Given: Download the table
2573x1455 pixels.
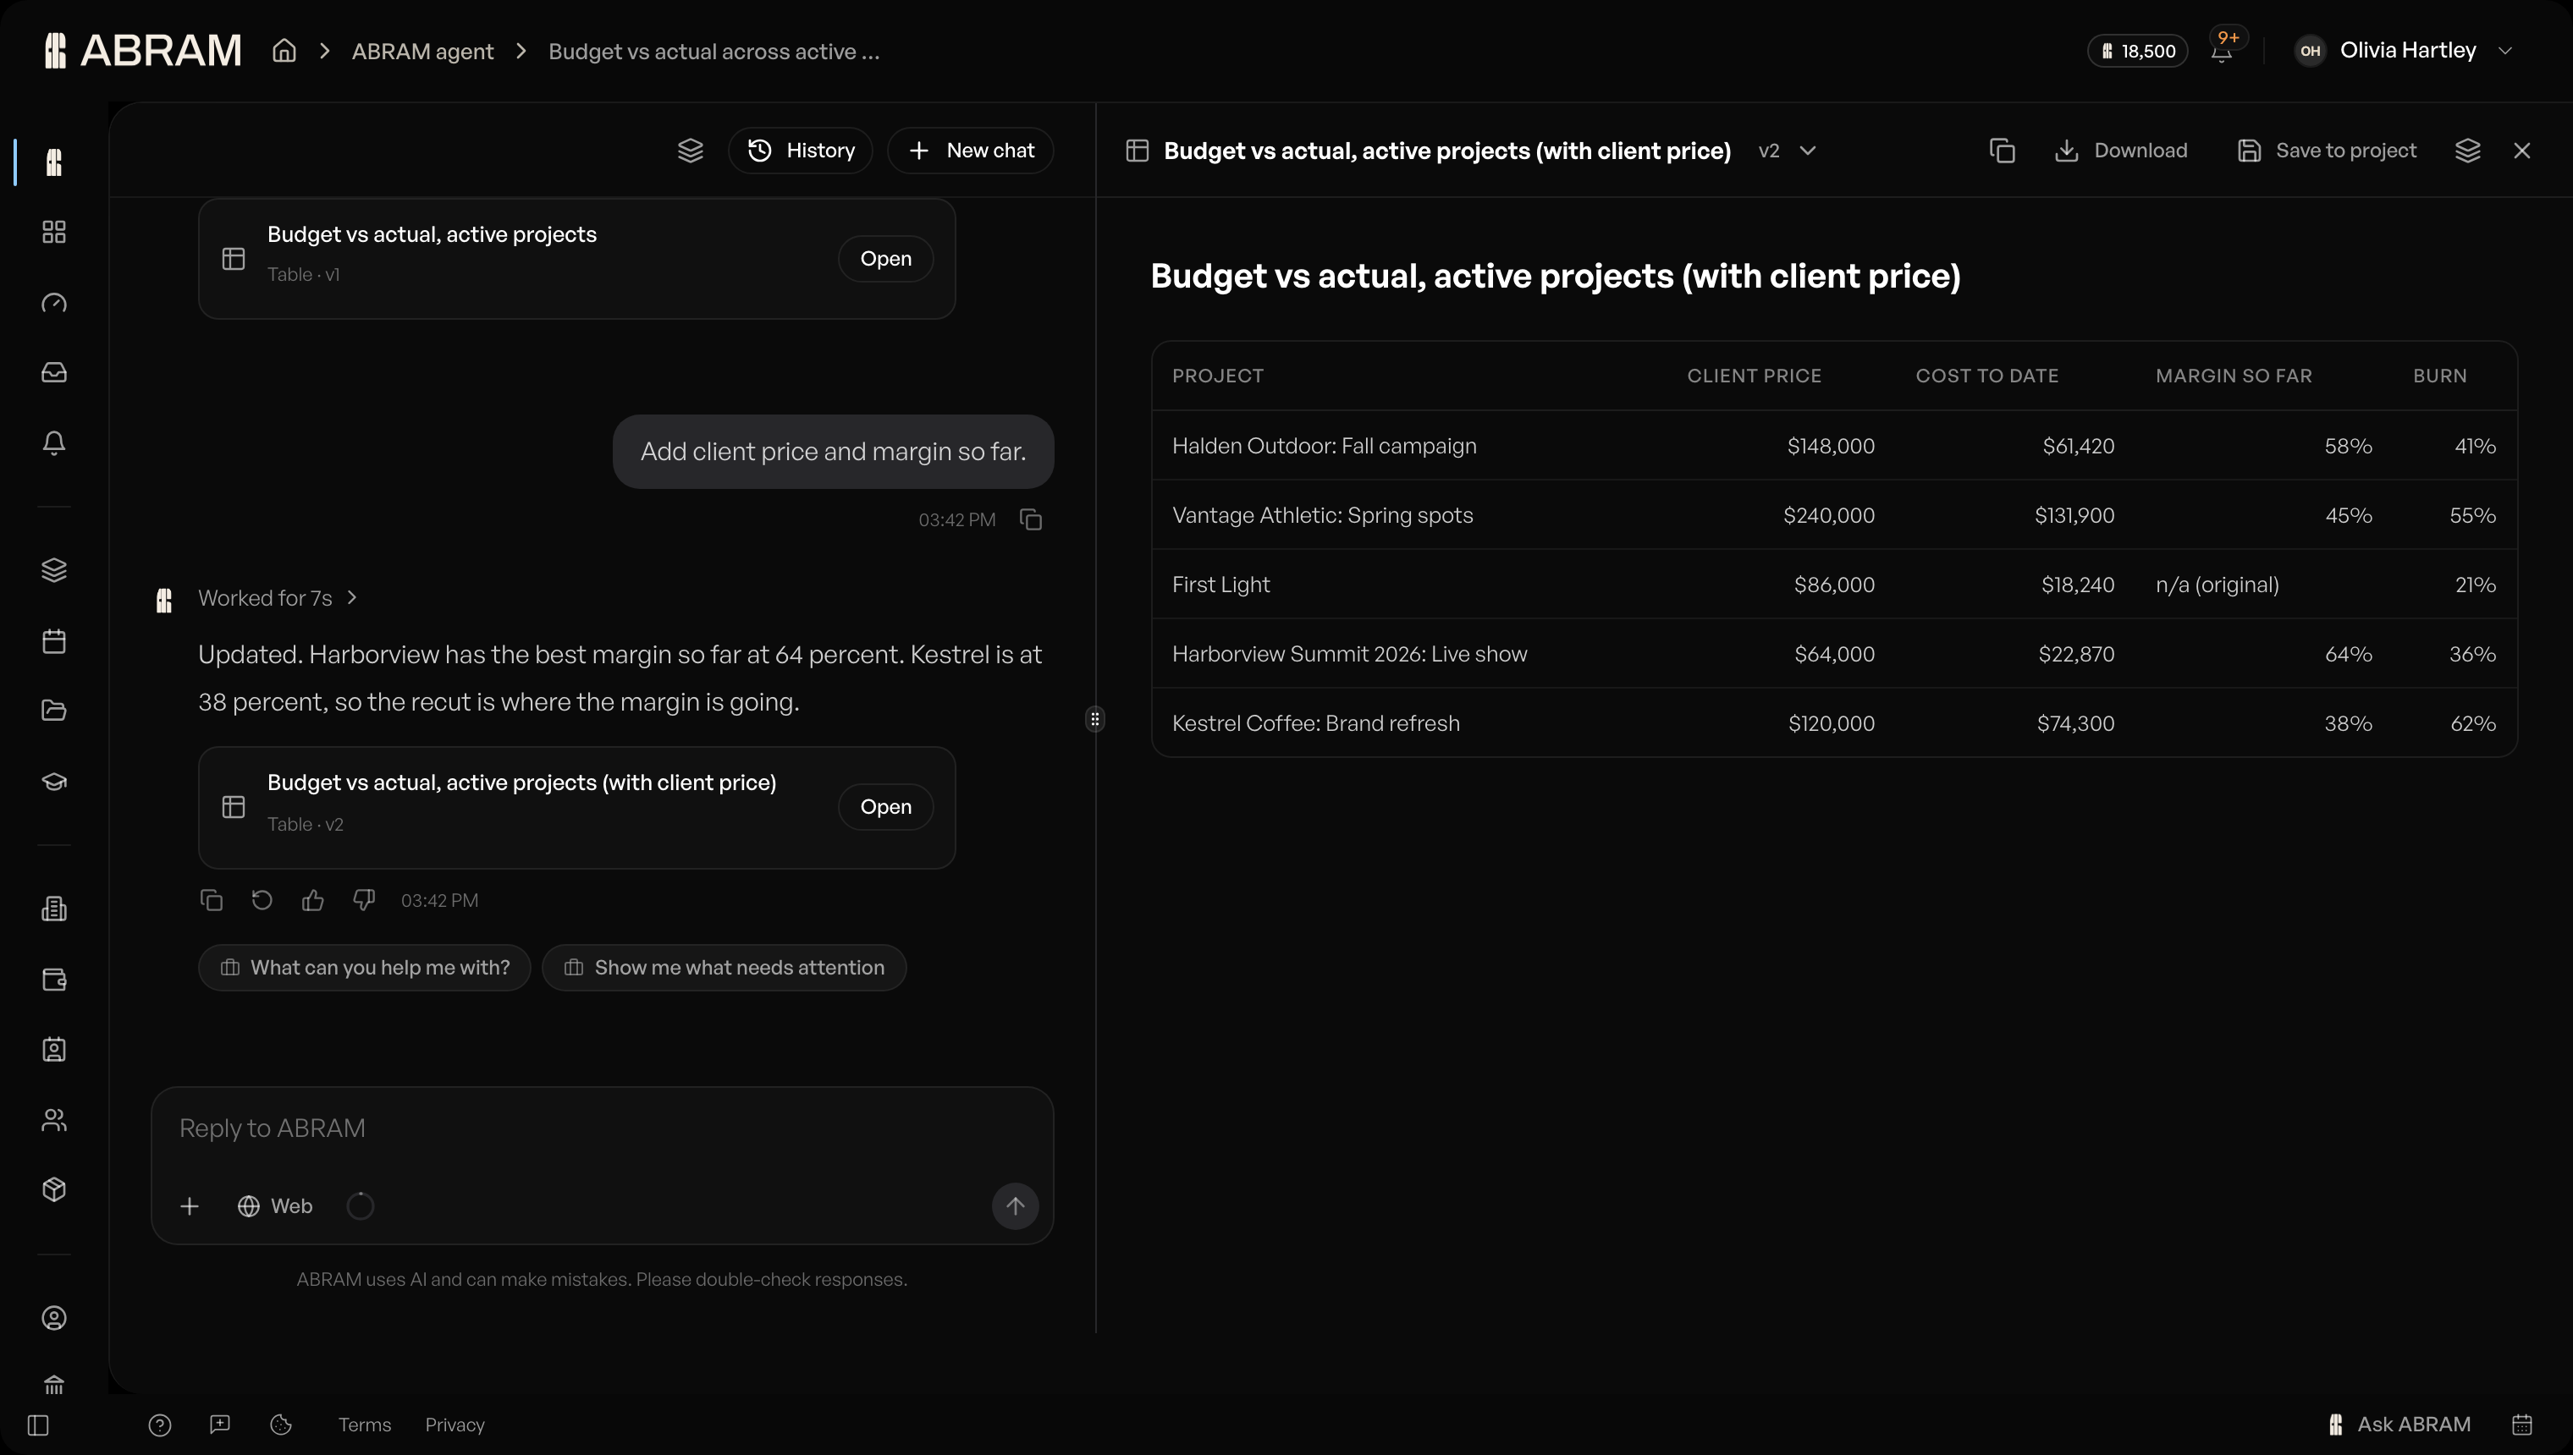Looking at the screenshot, I should pyautogui.click(x=2121, y=150).
